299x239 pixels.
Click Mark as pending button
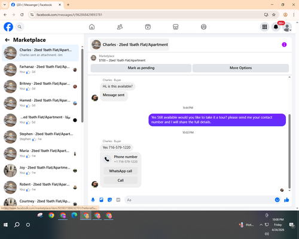(x=141, y=68)
